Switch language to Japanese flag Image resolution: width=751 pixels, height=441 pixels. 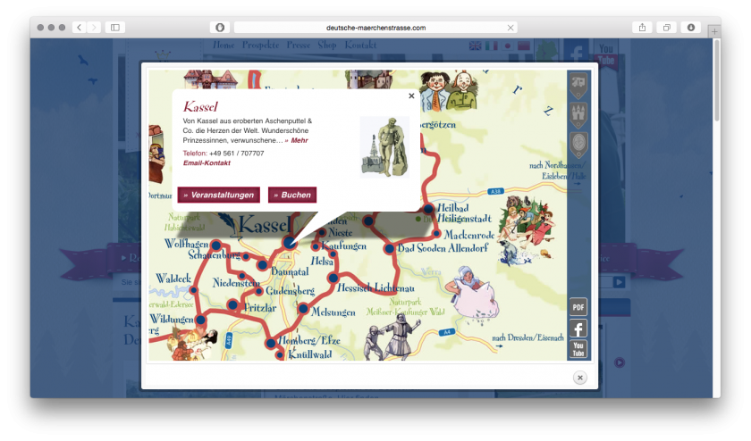coord(508,46)
